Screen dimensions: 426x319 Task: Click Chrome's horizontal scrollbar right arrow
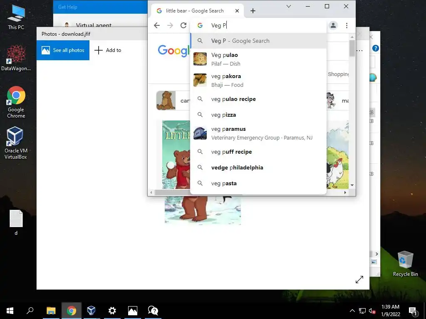click(345, 193)
